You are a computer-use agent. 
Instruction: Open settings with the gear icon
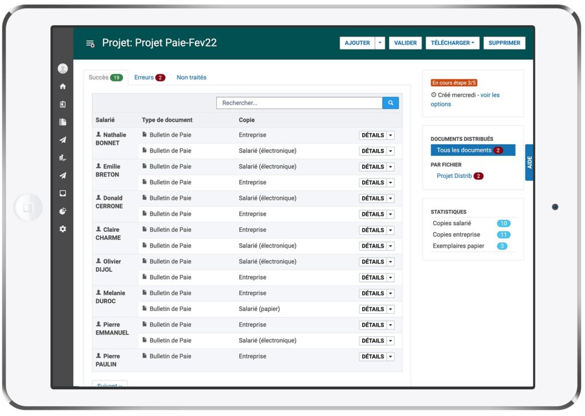[63, 229]
